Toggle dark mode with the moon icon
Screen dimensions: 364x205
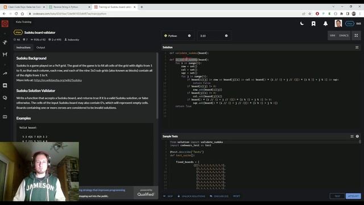(x=302, y=23)
